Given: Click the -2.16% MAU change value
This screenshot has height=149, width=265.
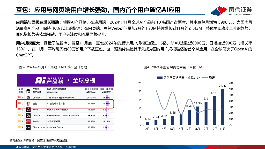Looking at the screenshot, I should point(106,122).
